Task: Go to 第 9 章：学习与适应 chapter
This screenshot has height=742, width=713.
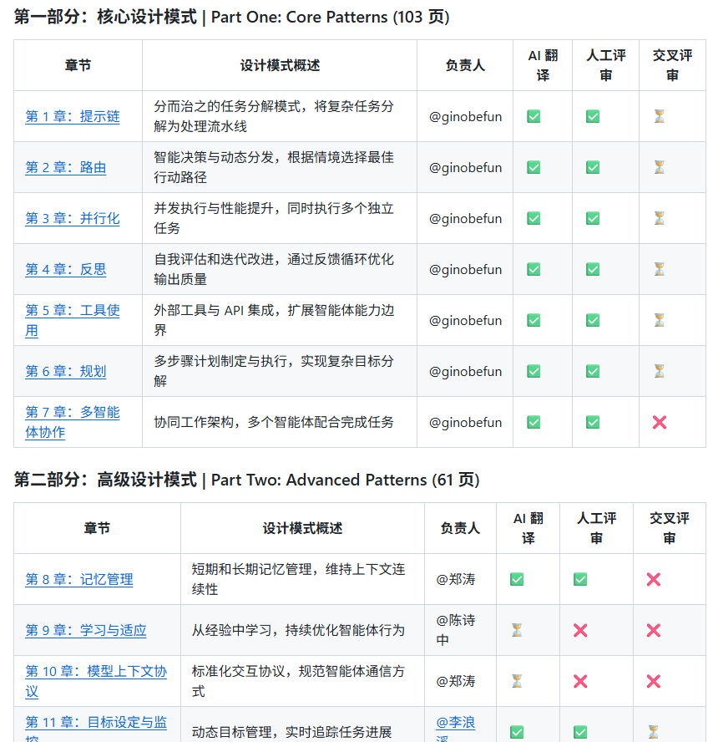Action: point(85,630)
